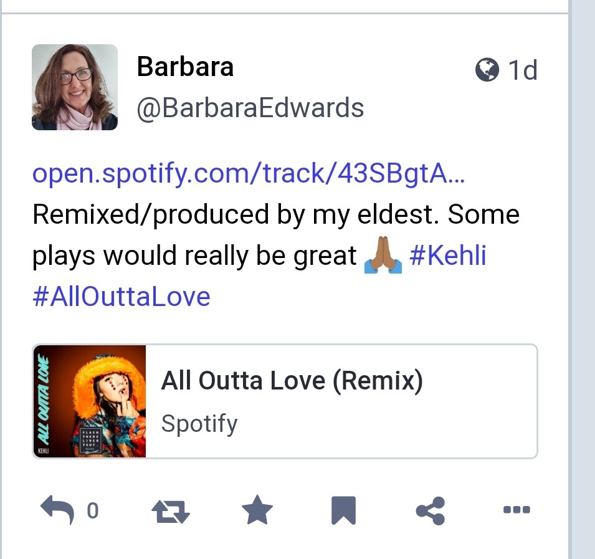Click the All Outta Love album art
The image size is (595, 559).
point(90,401)
